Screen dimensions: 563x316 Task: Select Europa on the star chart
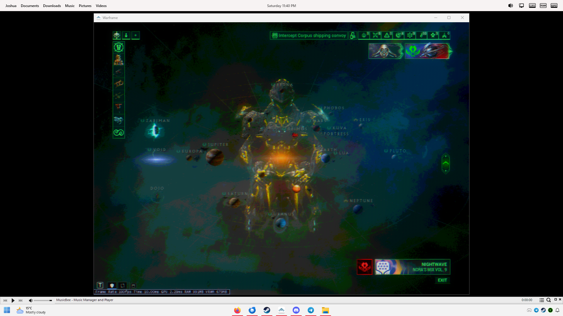[189, 158]
